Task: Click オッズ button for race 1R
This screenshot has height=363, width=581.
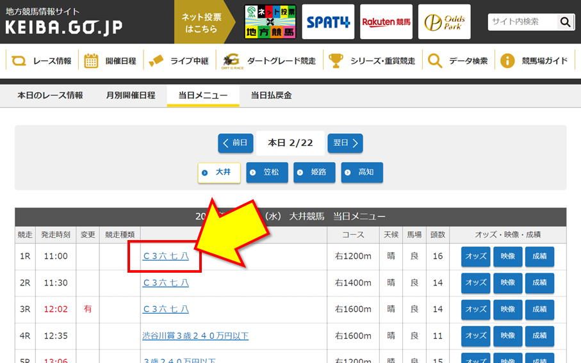Action: [475, 256]
